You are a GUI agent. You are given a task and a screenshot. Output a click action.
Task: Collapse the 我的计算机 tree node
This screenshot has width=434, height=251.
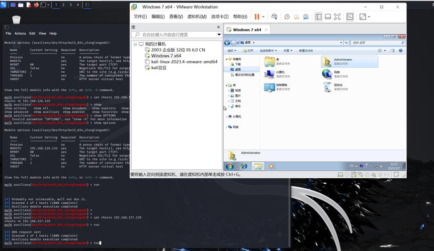tap(135, 44)
